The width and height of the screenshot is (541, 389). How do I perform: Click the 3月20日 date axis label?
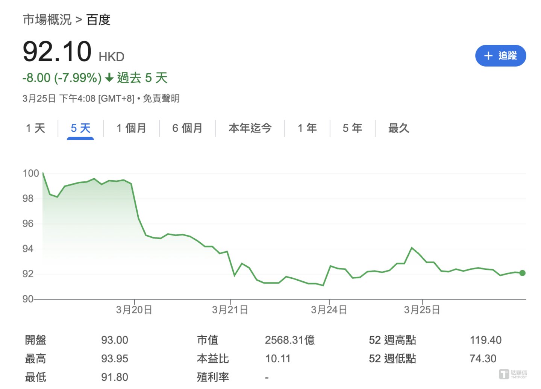pos(134,310)
